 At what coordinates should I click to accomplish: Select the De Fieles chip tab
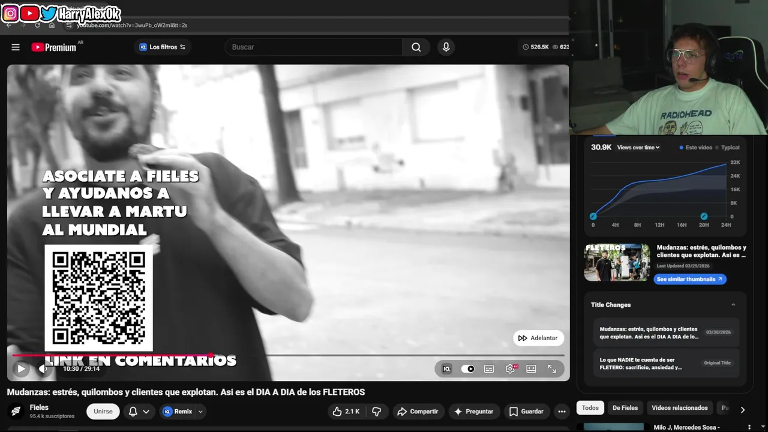(625, 408)
